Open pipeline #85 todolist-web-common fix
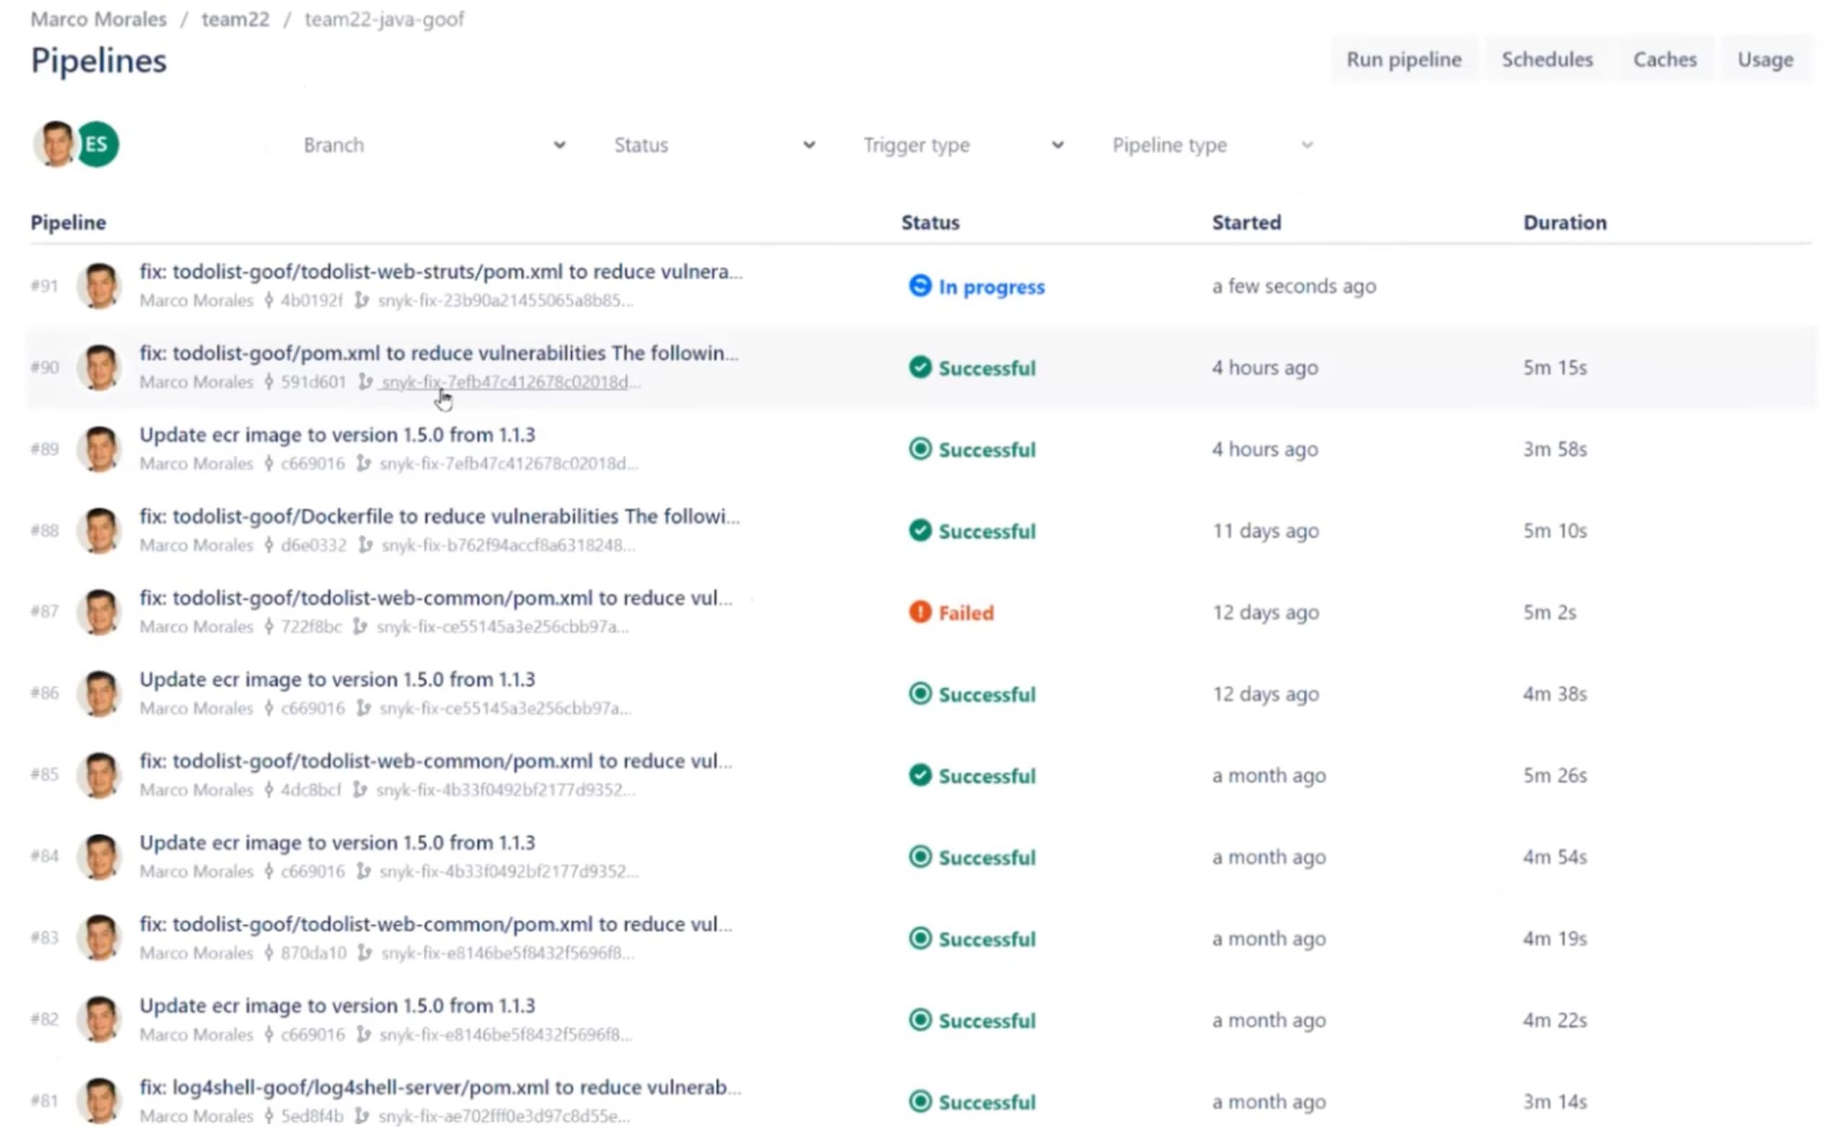Viewport: 1846px width, 1141px height. (x=436, y=761)
